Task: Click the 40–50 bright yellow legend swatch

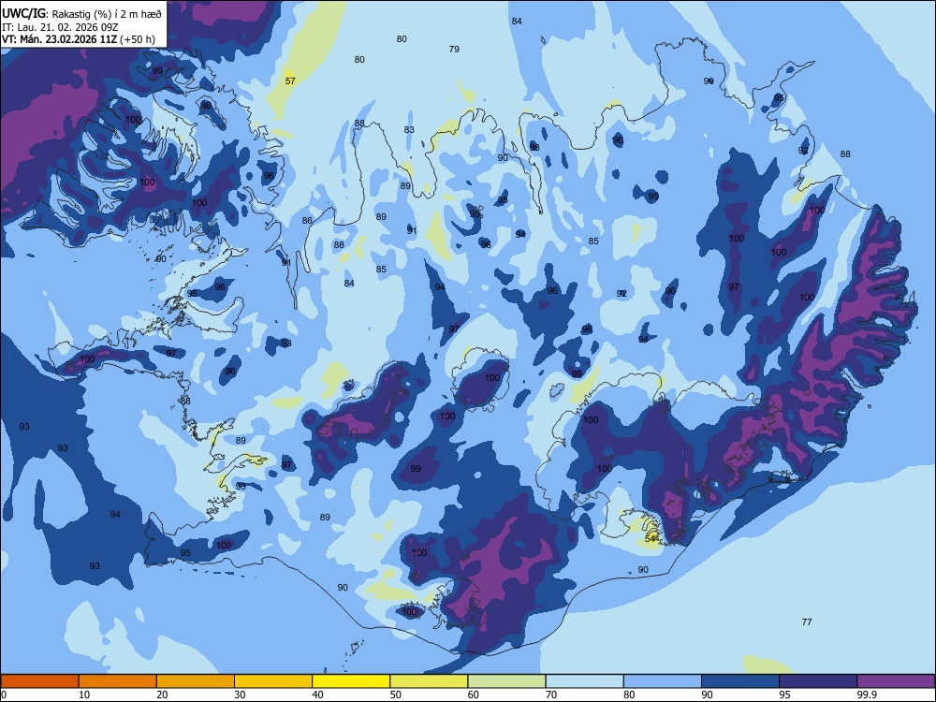Action: click(x=351, y=681)
